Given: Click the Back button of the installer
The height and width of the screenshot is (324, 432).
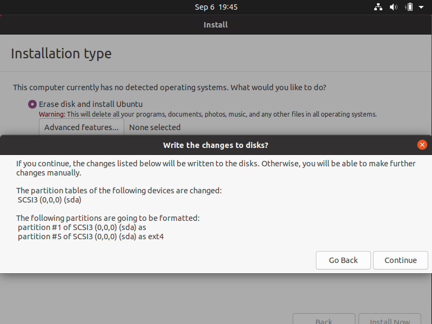Looking at the screenshot, I should (x=323, y=319).
